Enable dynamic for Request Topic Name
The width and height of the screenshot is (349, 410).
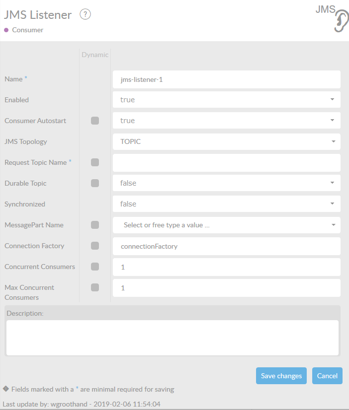point(95,162)
